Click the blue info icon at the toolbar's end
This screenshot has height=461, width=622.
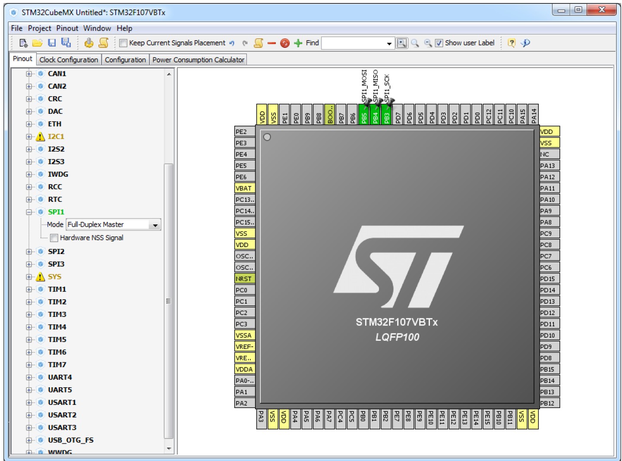[525, 43]
